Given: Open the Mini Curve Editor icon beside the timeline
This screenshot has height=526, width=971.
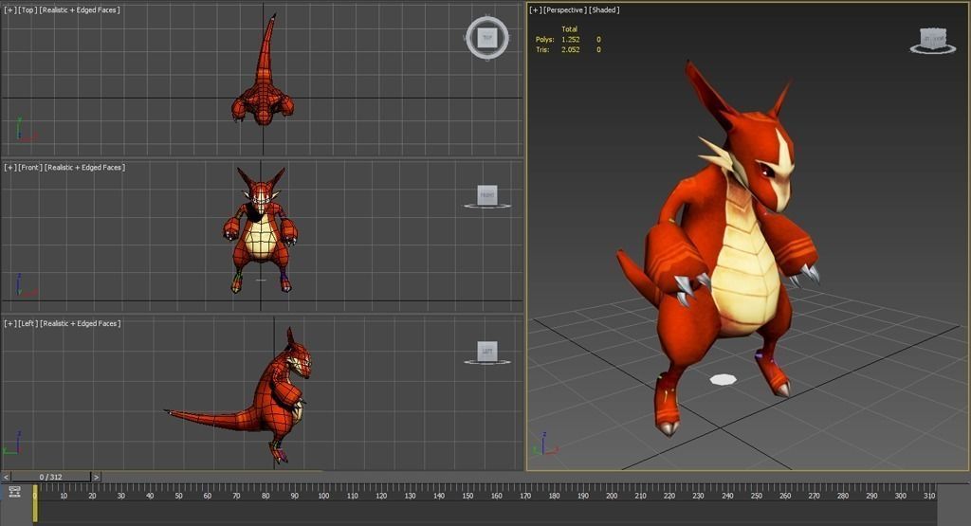Looking at the screenshot, I should [14, 492].
